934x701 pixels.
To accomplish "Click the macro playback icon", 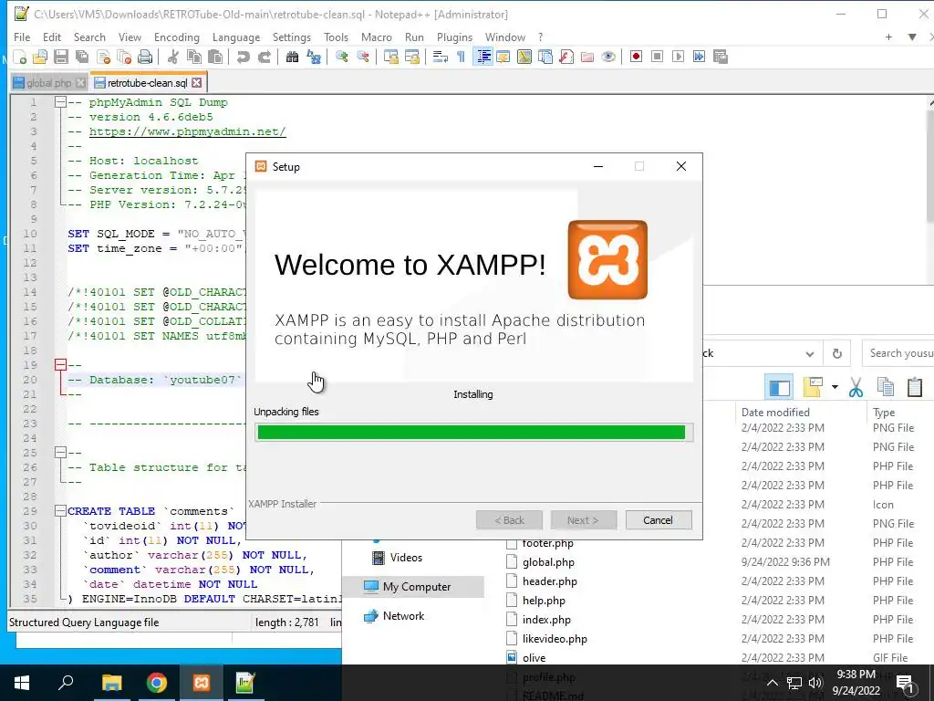I will point(678,57).
